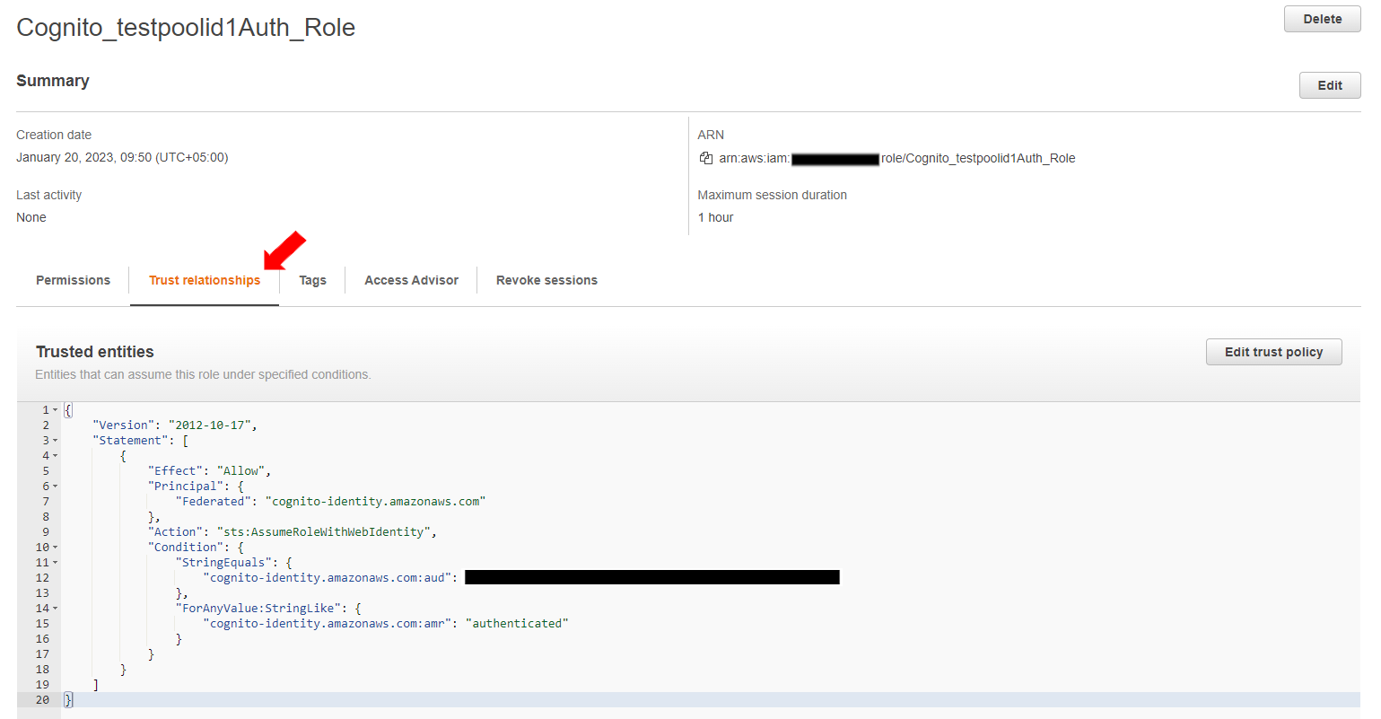Click the role ARN text
Viewport: 1381px width, 719px height.
click(977, 158)
